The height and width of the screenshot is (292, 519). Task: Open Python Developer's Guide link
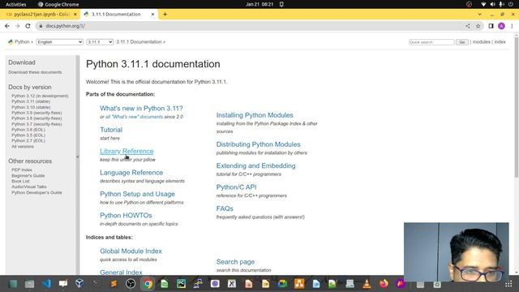(36, 193)
